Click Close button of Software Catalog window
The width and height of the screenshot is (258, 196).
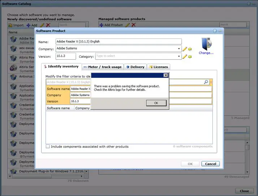244,191
